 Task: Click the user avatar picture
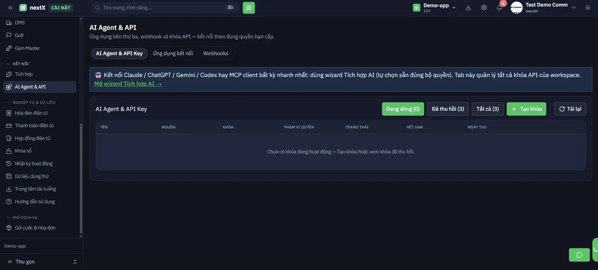[x=517, y=8]
